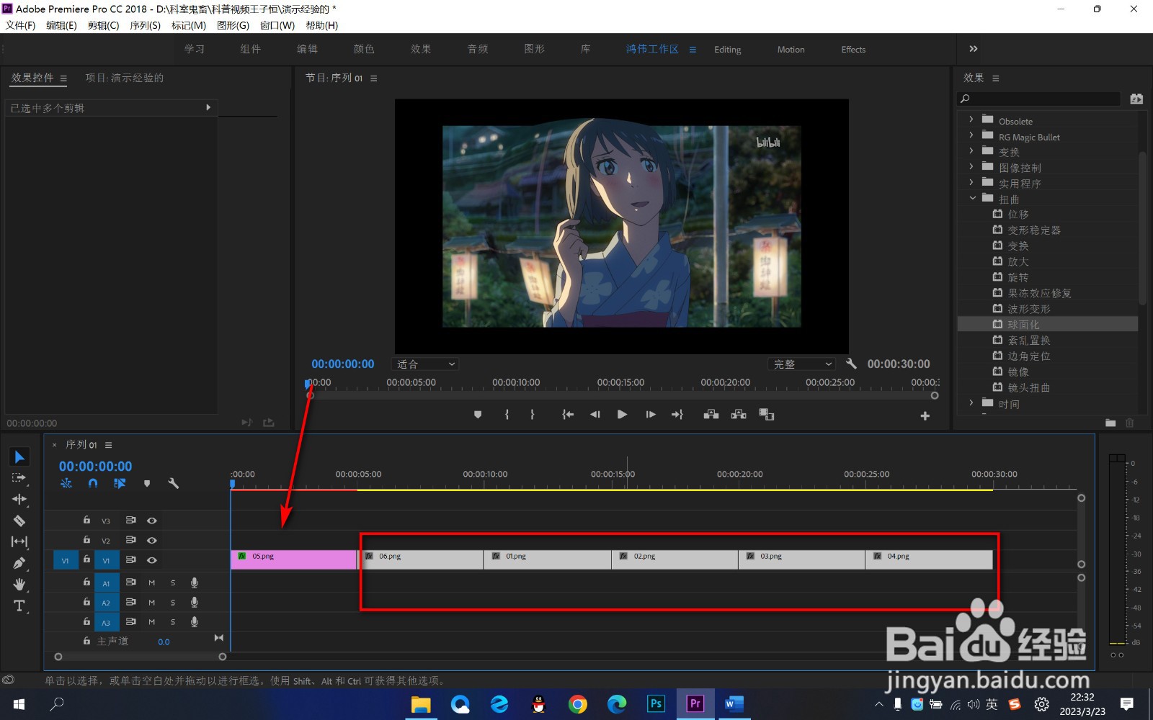Viewport: 1153px width, 720px height.
Task: Open playback resolution 完整 dropdown
Action: point(803,364)
